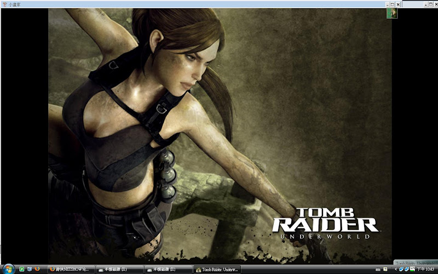Expand hidden system tray icons chevron
438x274 pixels.
coord(396,269)
